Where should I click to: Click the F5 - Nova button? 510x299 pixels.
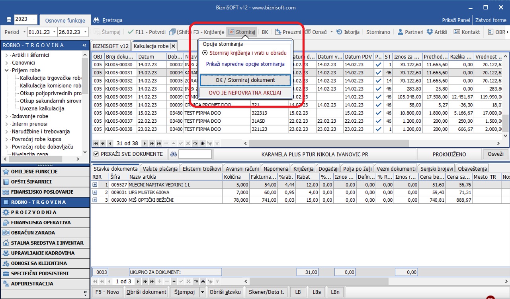tap(107, 292)
